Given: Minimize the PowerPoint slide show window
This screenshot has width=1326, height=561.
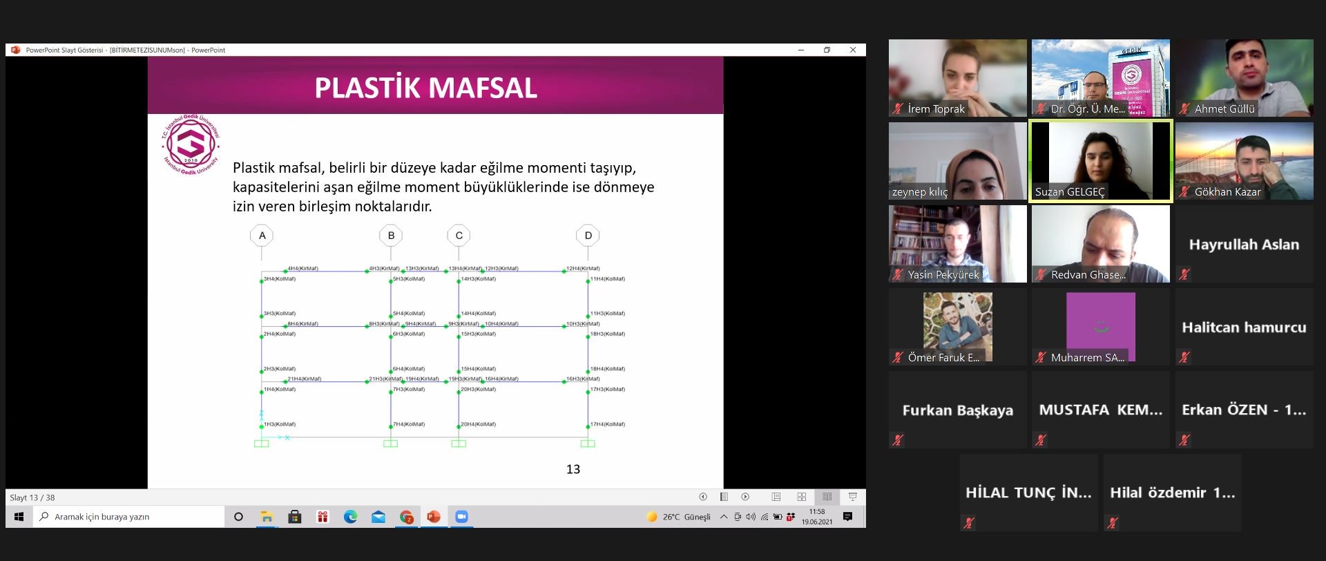Looking at the screenshot, I should pyautogui.click(x=801, y=50).
